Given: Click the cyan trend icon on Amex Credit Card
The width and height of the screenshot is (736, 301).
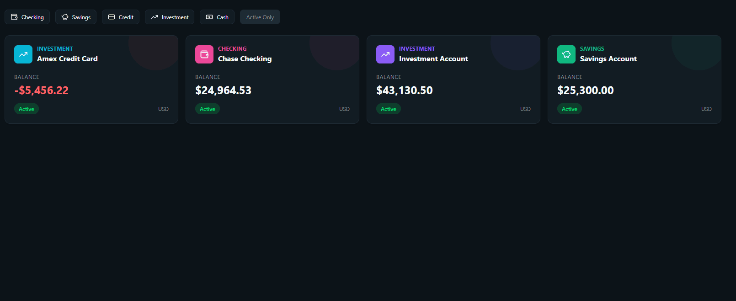Looking at the screenshot, I should click(23, 54).
